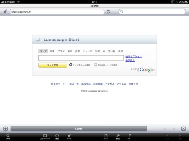
Task: Focus the URL address field
Action: [x=57, y=12]
